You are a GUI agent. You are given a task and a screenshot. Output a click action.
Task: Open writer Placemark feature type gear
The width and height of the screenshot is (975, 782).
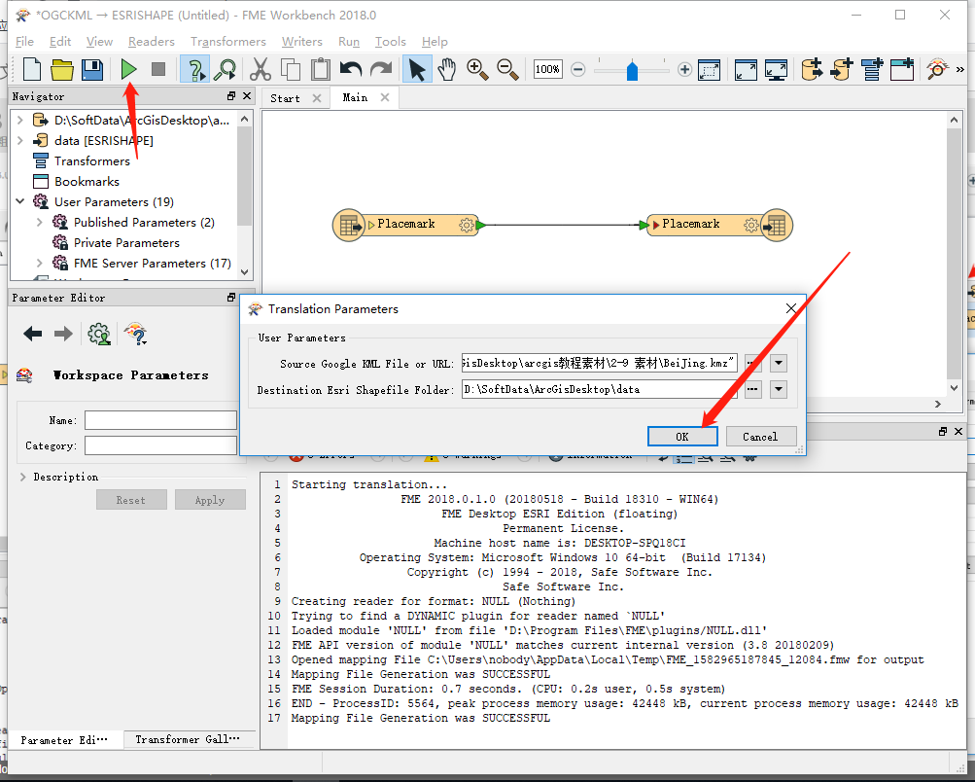pos(751,225)
